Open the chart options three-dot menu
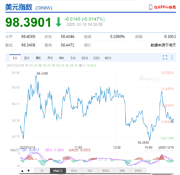The image size is (180, 175). coord(172,57)
